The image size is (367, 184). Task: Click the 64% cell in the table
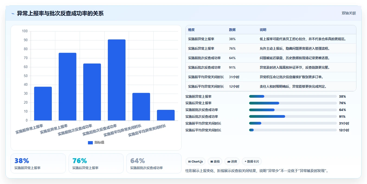click(232, 58)
